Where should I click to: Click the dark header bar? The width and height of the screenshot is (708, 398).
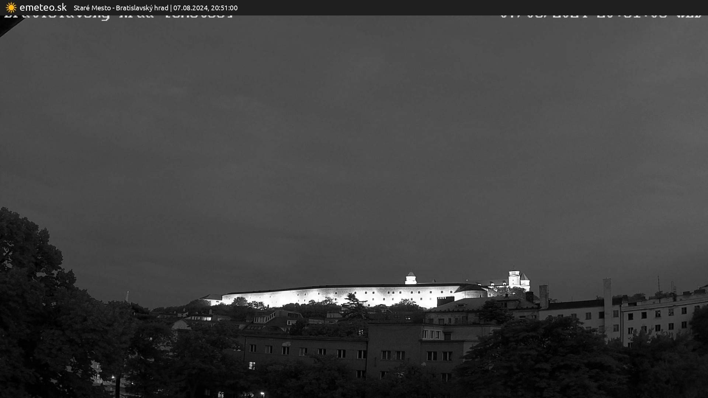coord(354,7)
